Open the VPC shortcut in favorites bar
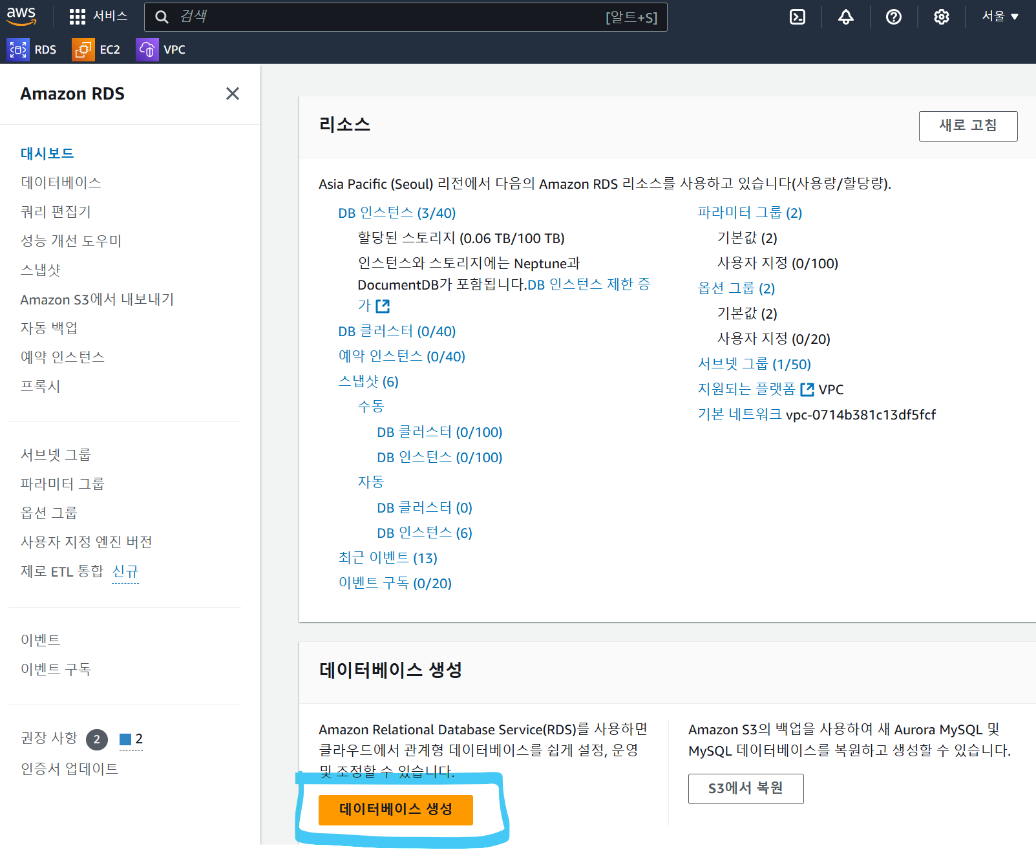The height and width of the screenshot is (850, 1036). pos(161,50)
